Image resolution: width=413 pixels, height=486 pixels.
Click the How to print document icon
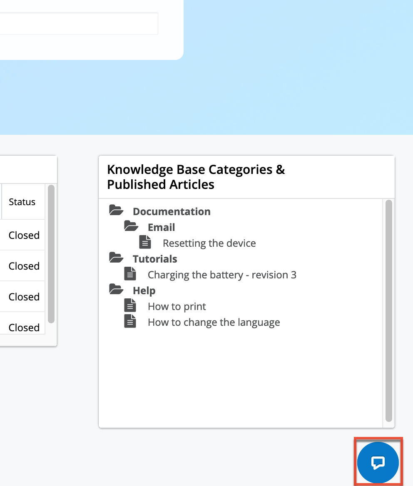coord(130,305)
